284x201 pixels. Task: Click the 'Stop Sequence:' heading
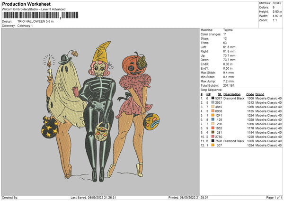click(211, 90)
